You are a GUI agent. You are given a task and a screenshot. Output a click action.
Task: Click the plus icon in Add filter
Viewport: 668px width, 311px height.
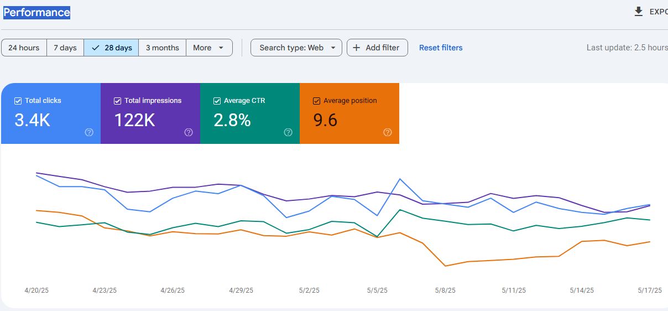point(357,48)
